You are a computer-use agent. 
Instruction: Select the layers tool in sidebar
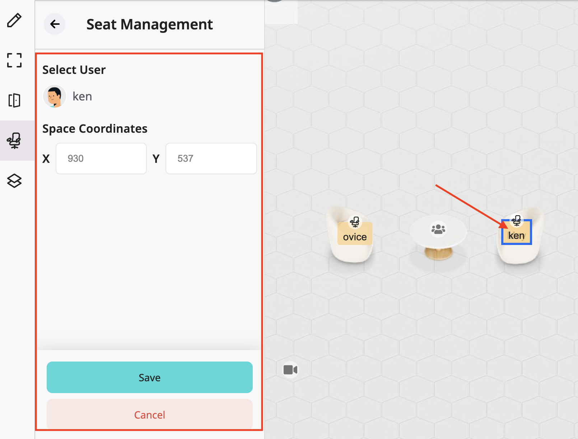tap(14, 181)
